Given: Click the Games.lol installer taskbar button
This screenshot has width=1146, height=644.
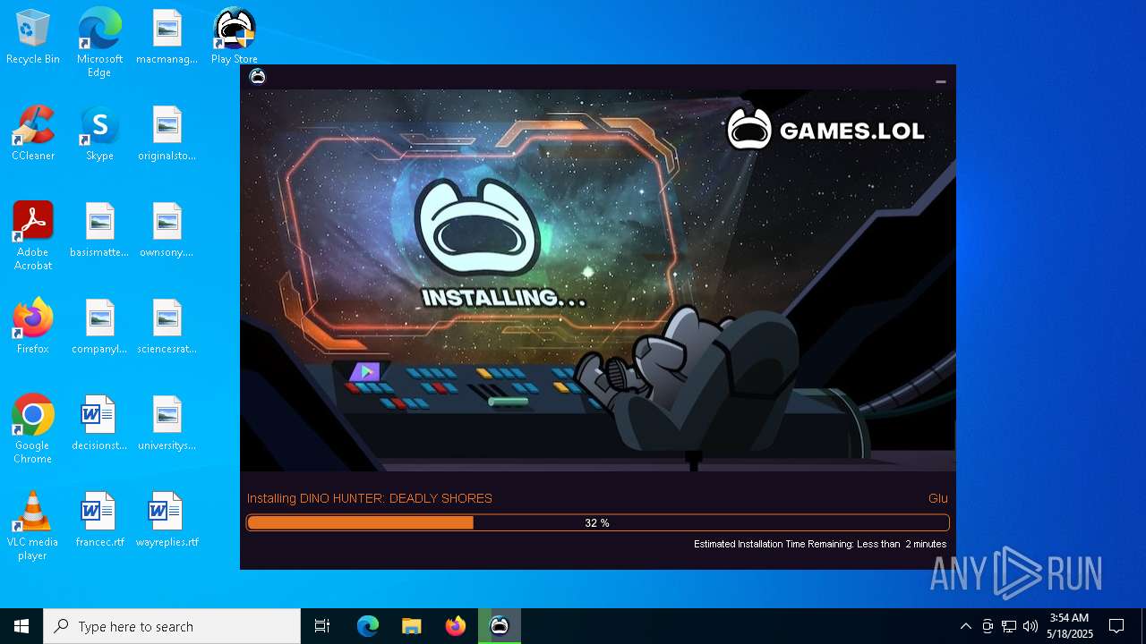Looking at the screenshot, I should pos(500,626).
